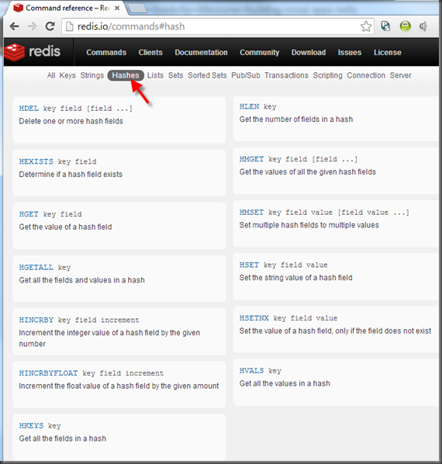Filter commands by Sets
The height and width of the screenshot is (464, 442).
pos(175,75)
